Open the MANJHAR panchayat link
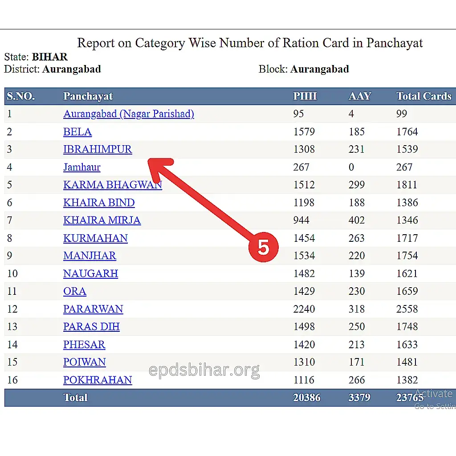Screen dimensions: 456x456 click(90, 256)
